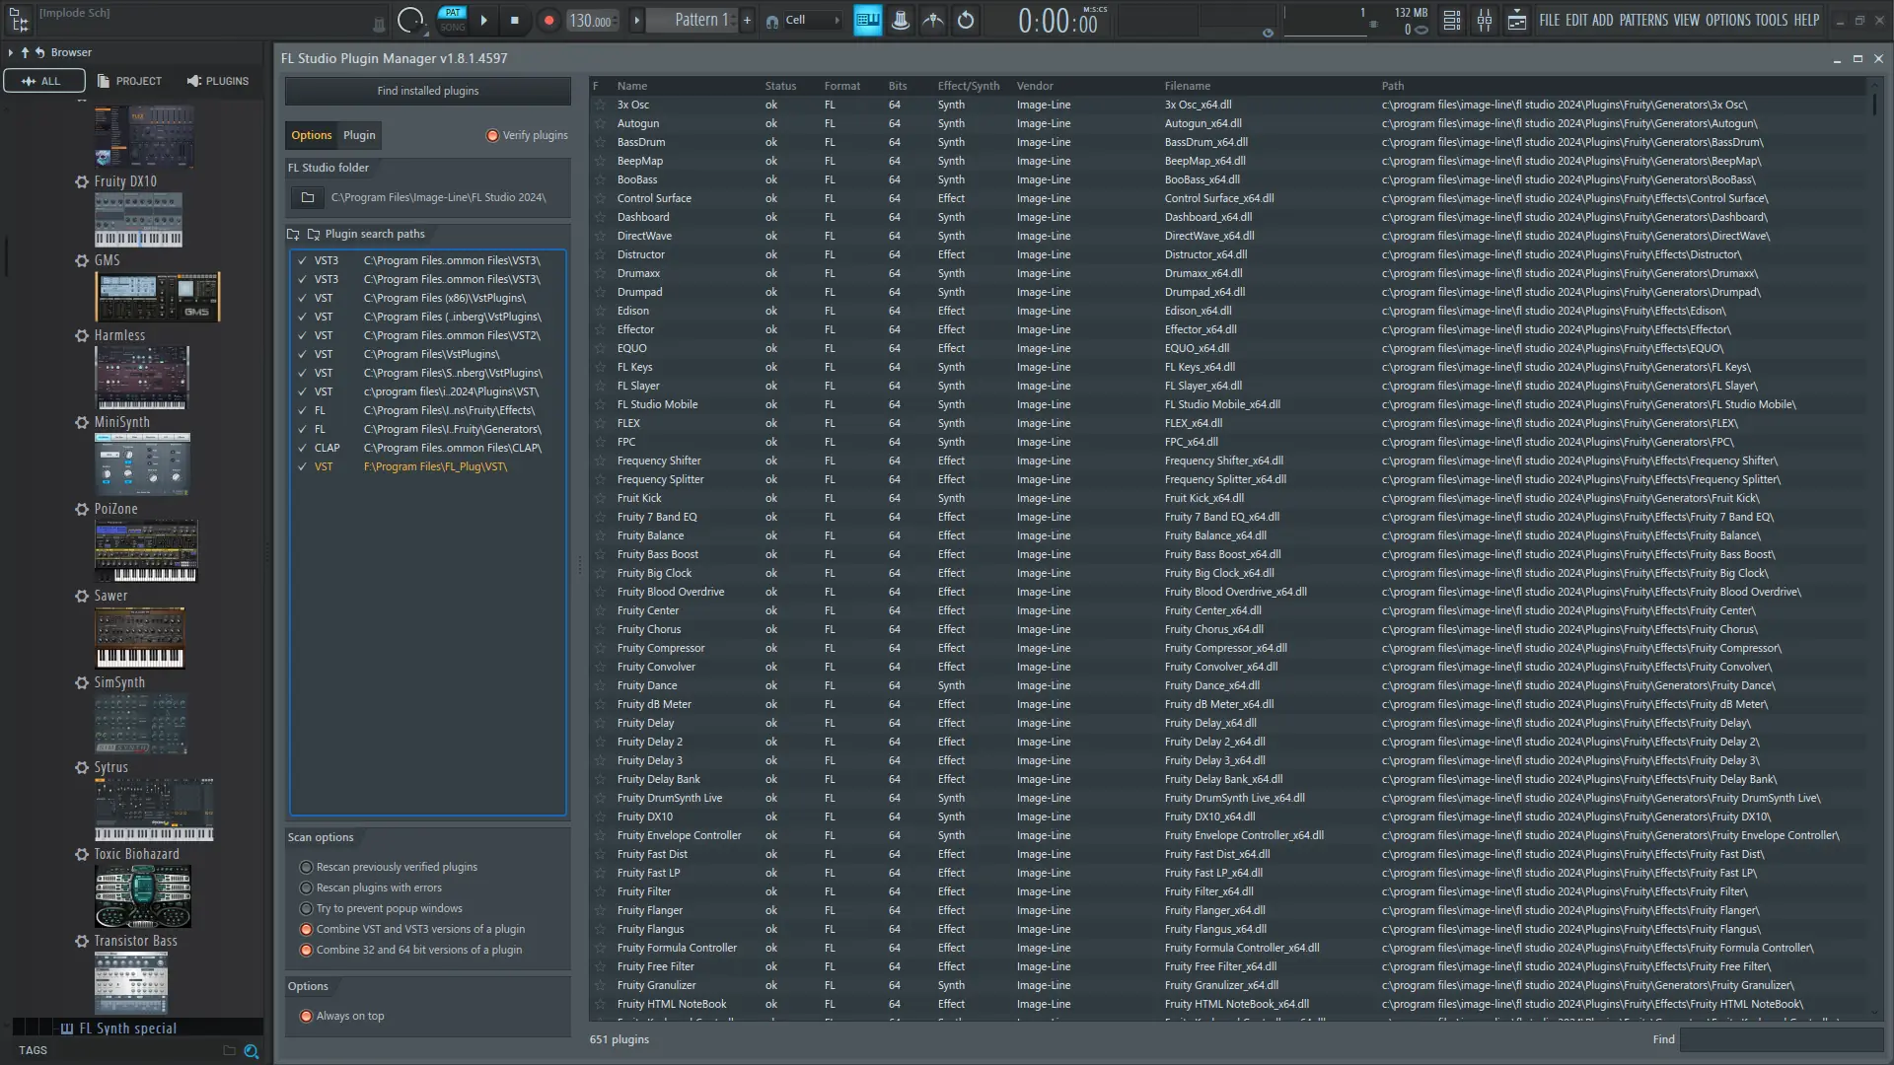Click the red Record button
This screenshot has width=1894, height=1065.
coord(549,20)
